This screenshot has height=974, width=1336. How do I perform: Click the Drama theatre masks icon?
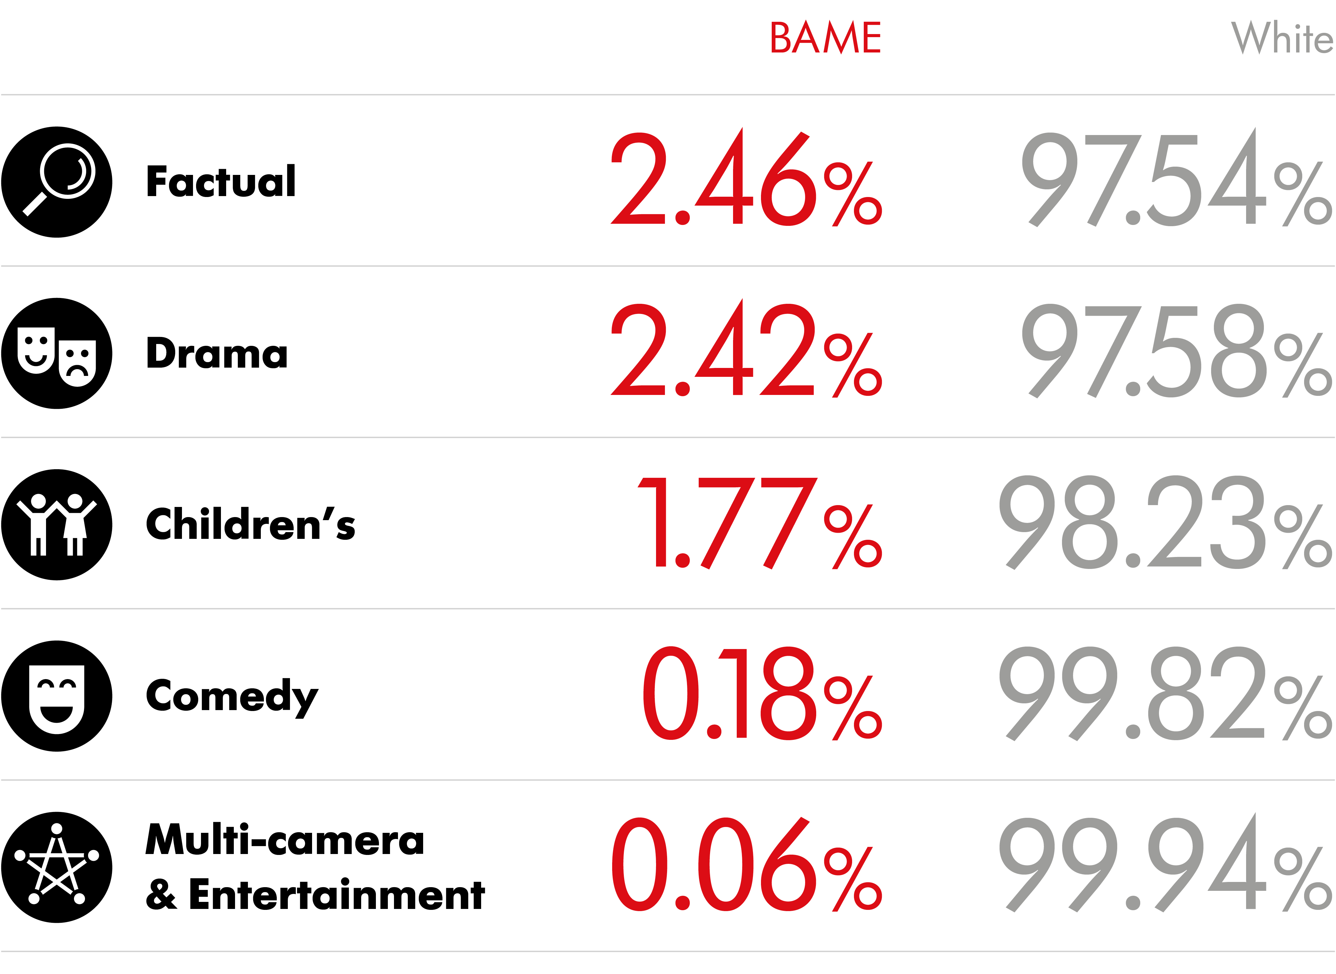56,354
